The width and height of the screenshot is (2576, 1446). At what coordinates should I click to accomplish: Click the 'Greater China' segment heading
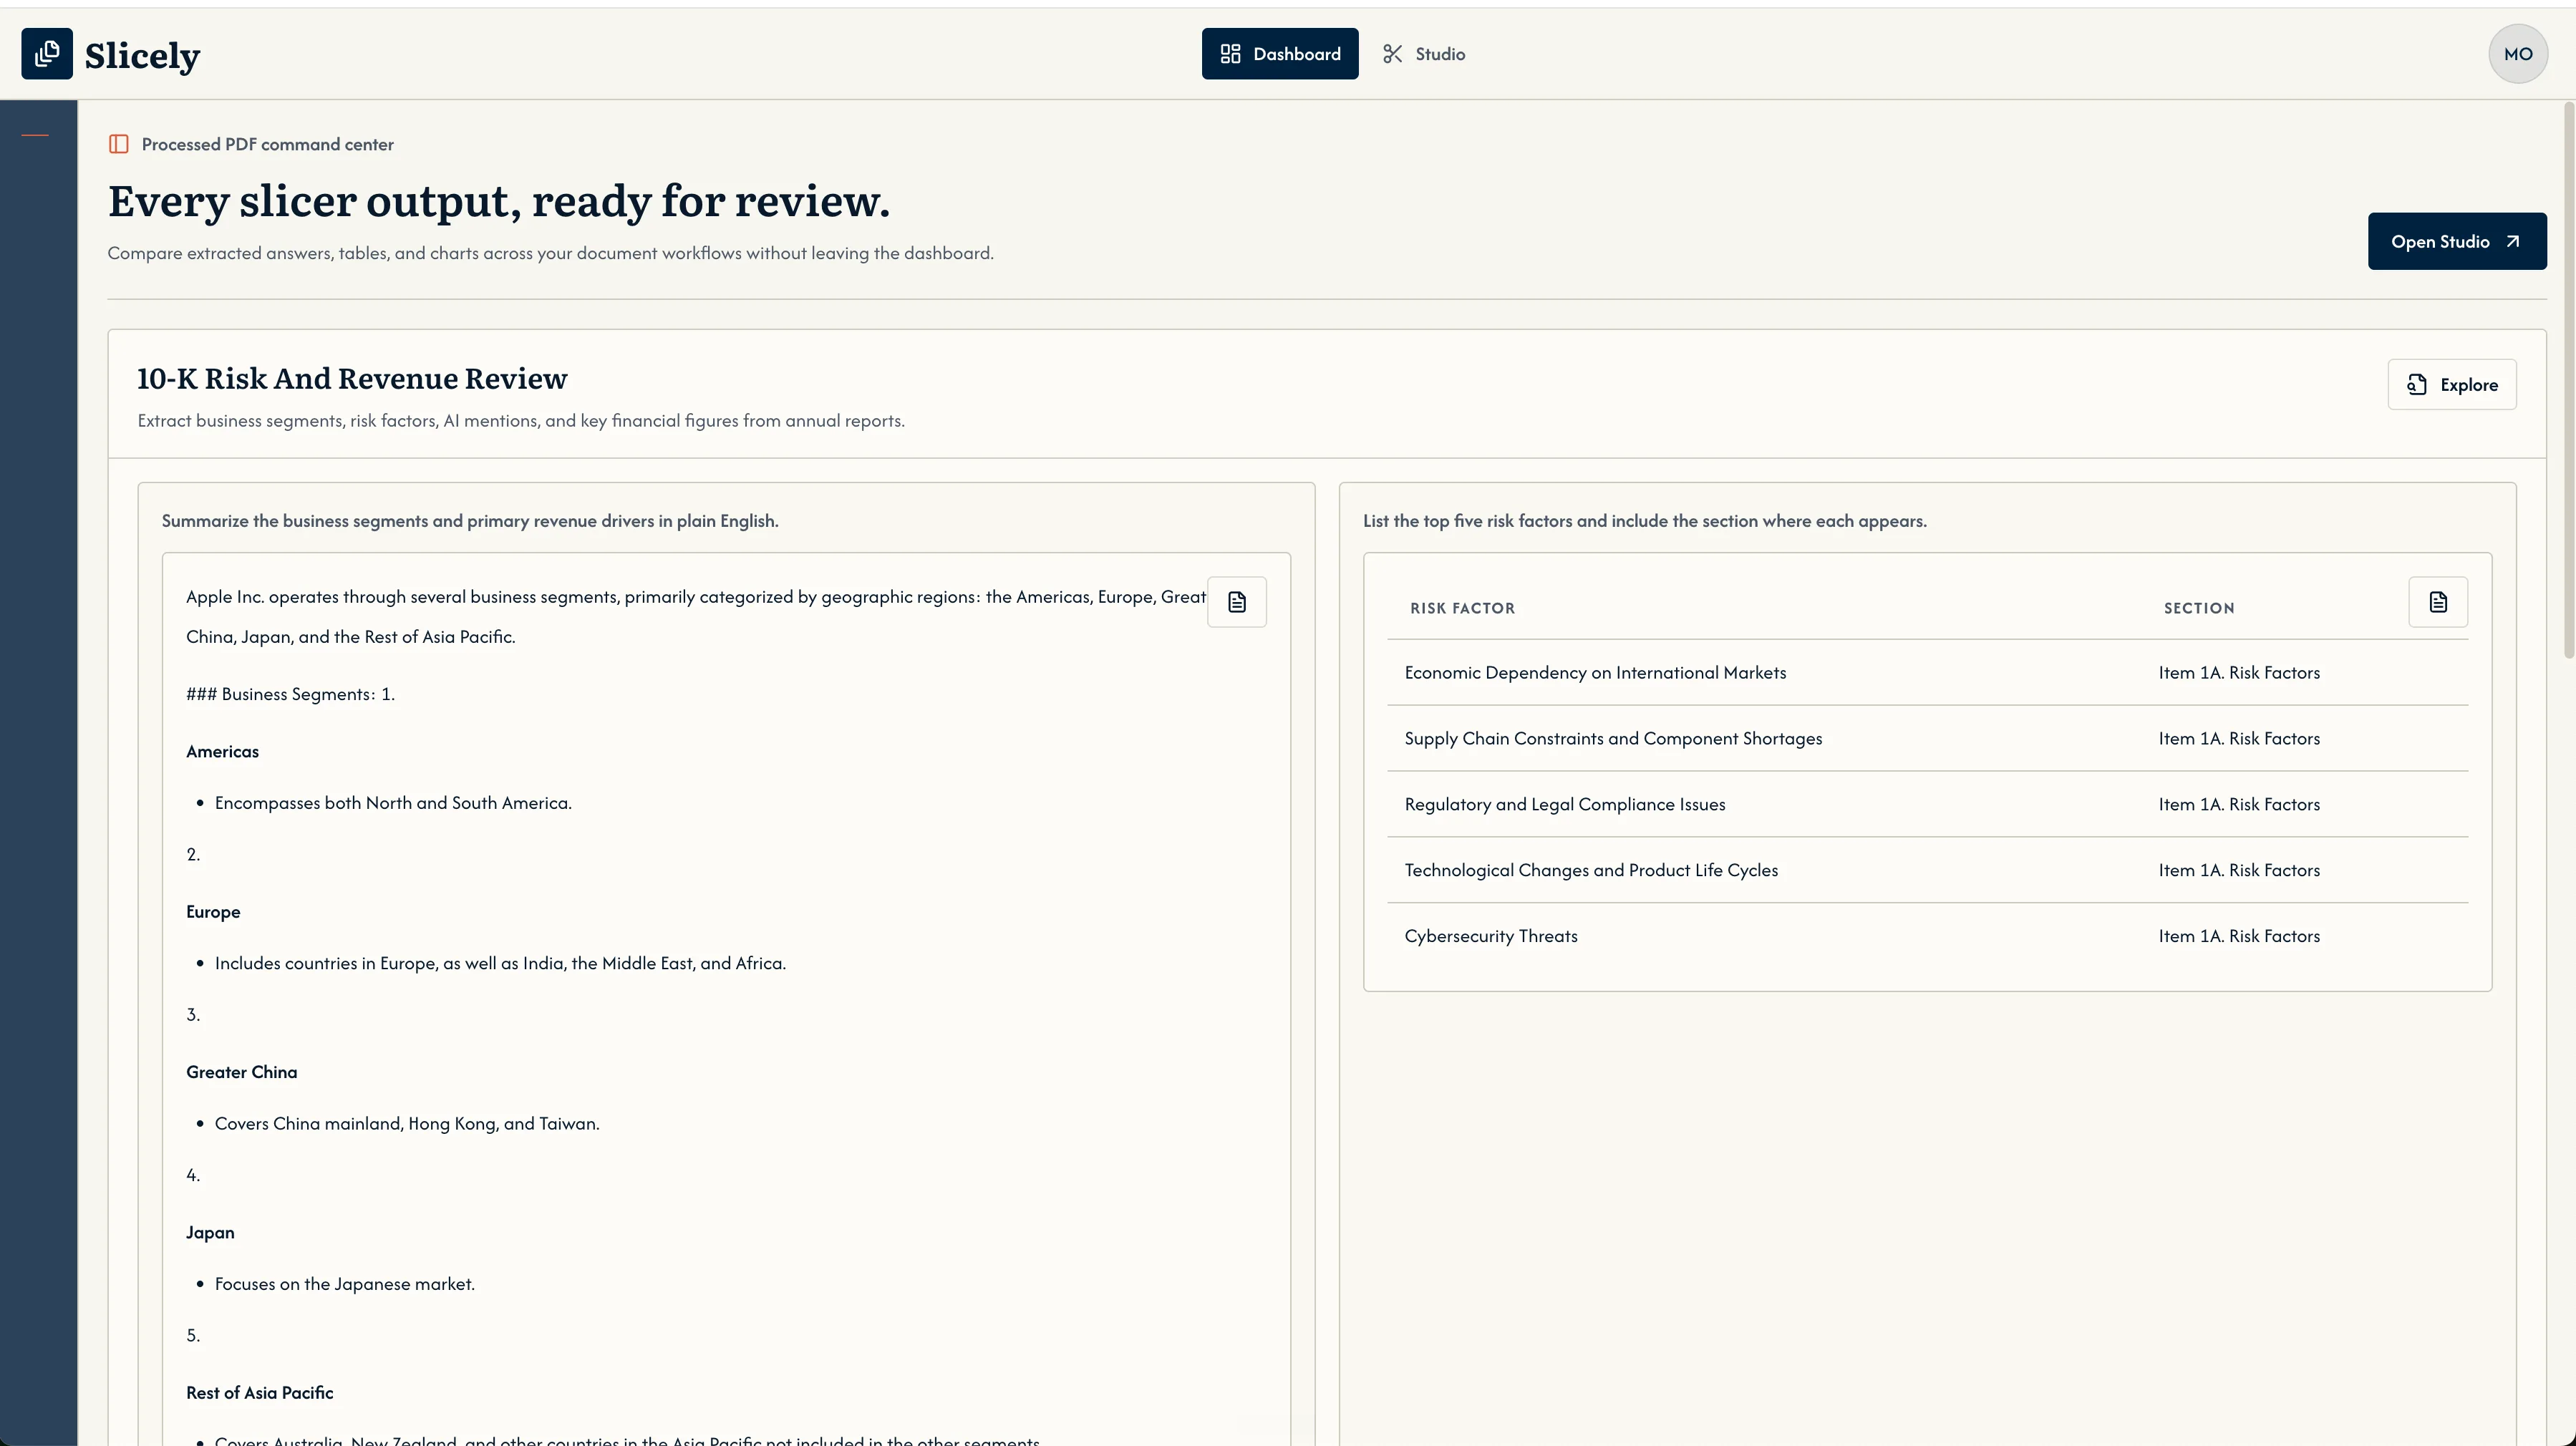[x=241, y=1072]
